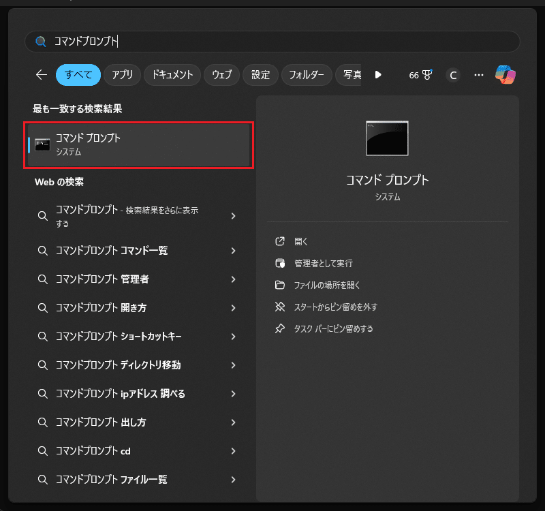Click the folder icon for ファイルの場所を開く
Viewport: 545px width, 511px height.
pos(280,285)
